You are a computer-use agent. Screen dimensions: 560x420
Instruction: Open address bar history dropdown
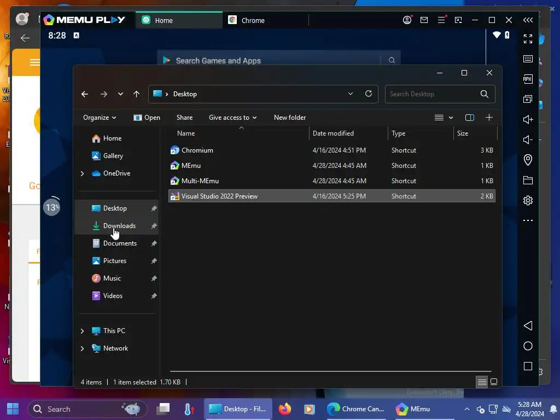click(351, 94)
